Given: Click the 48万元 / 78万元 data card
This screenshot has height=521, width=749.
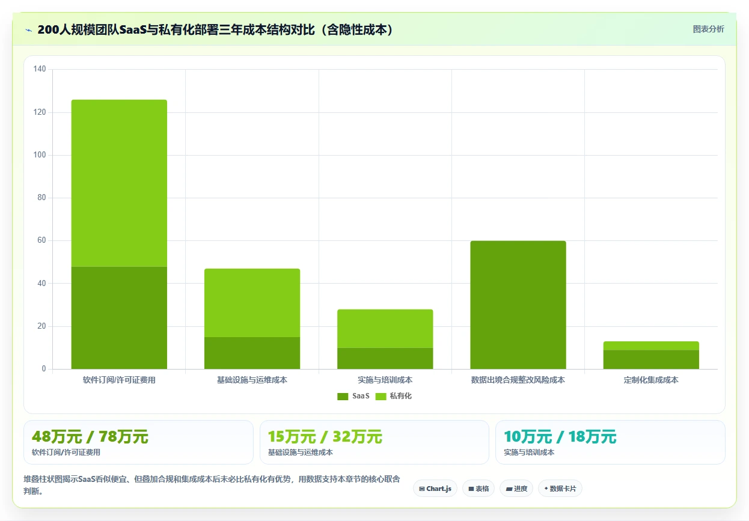Looking at the screenshot, I should coord(138,442).
